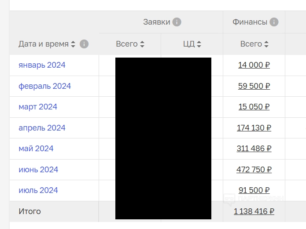Open июль 2024 date link
306x229 pixels.
(x=38, y=190)
